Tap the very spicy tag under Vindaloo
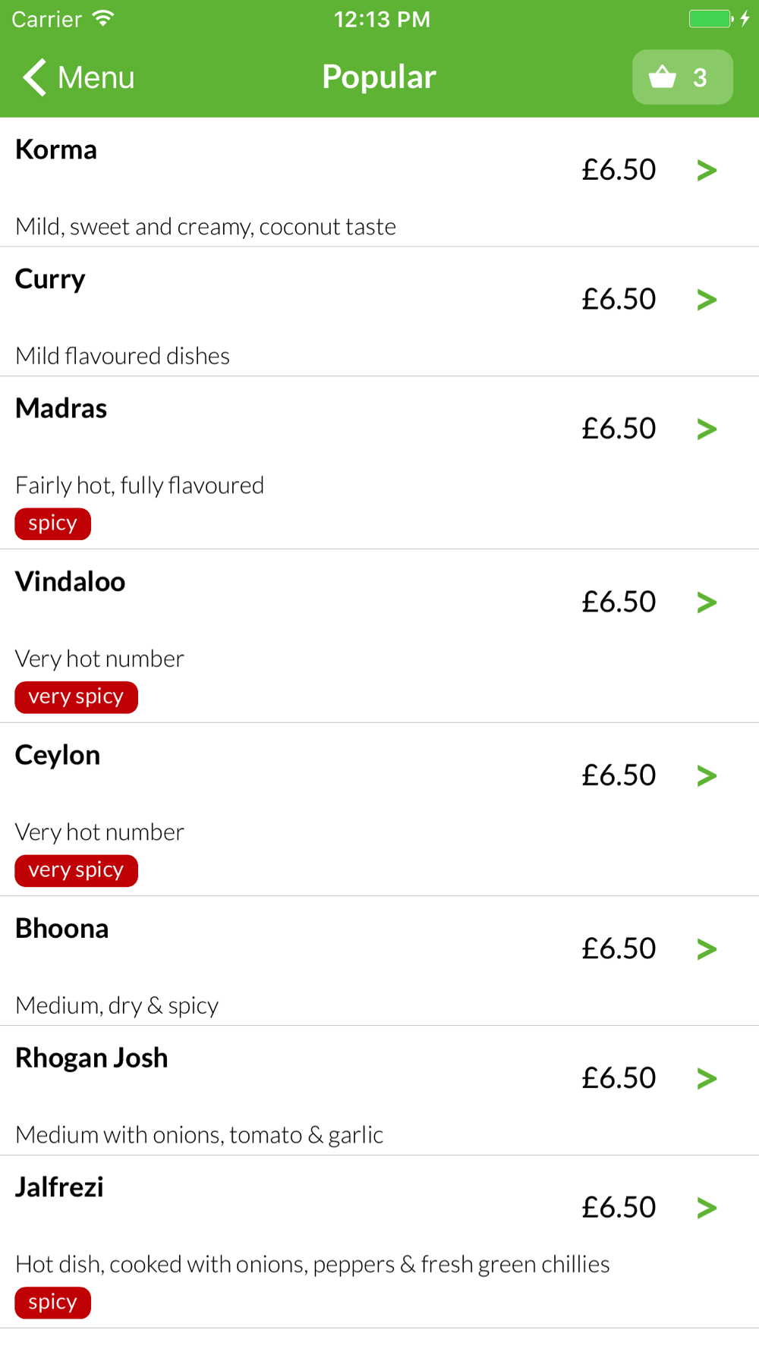Screen dimensions: 759x1349 (77, 697)
